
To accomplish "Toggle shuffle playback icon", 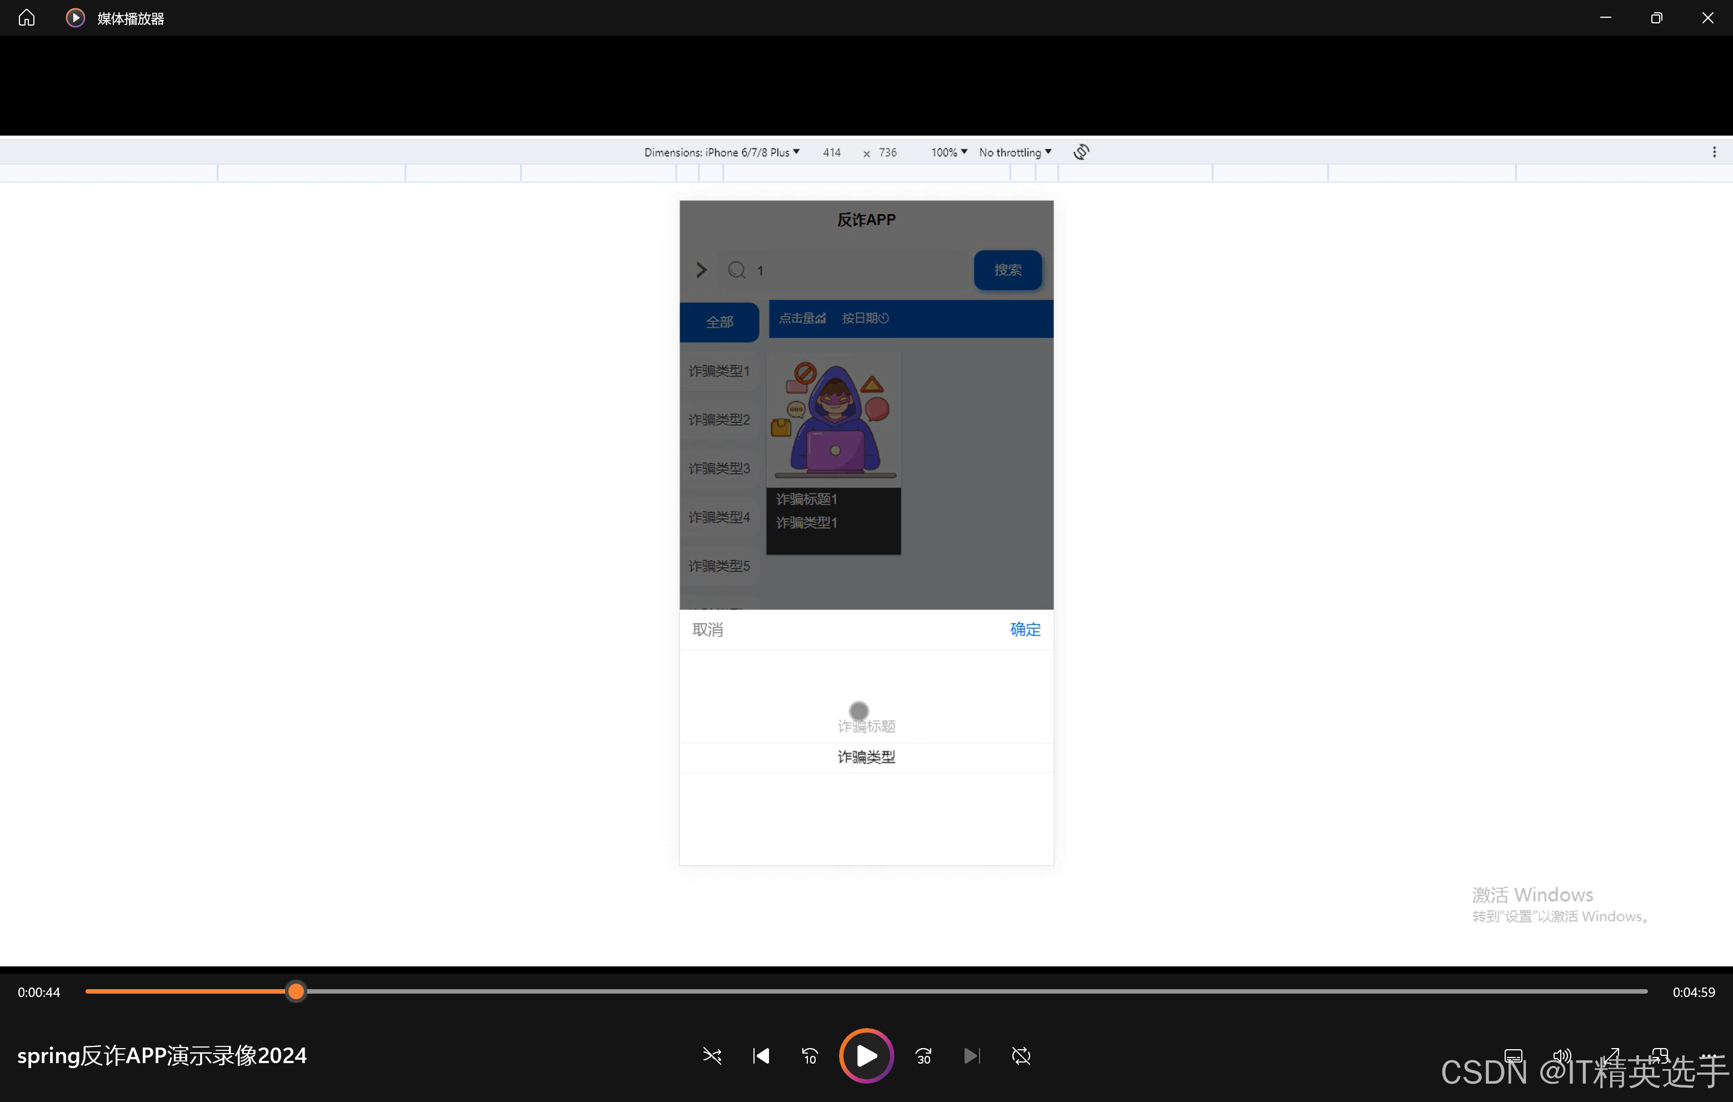I will click(x=712, y=1056).
